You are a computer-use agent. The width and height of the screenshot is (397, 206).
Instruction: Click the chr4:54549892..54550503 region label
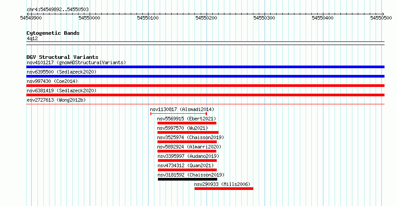(58, 9)
